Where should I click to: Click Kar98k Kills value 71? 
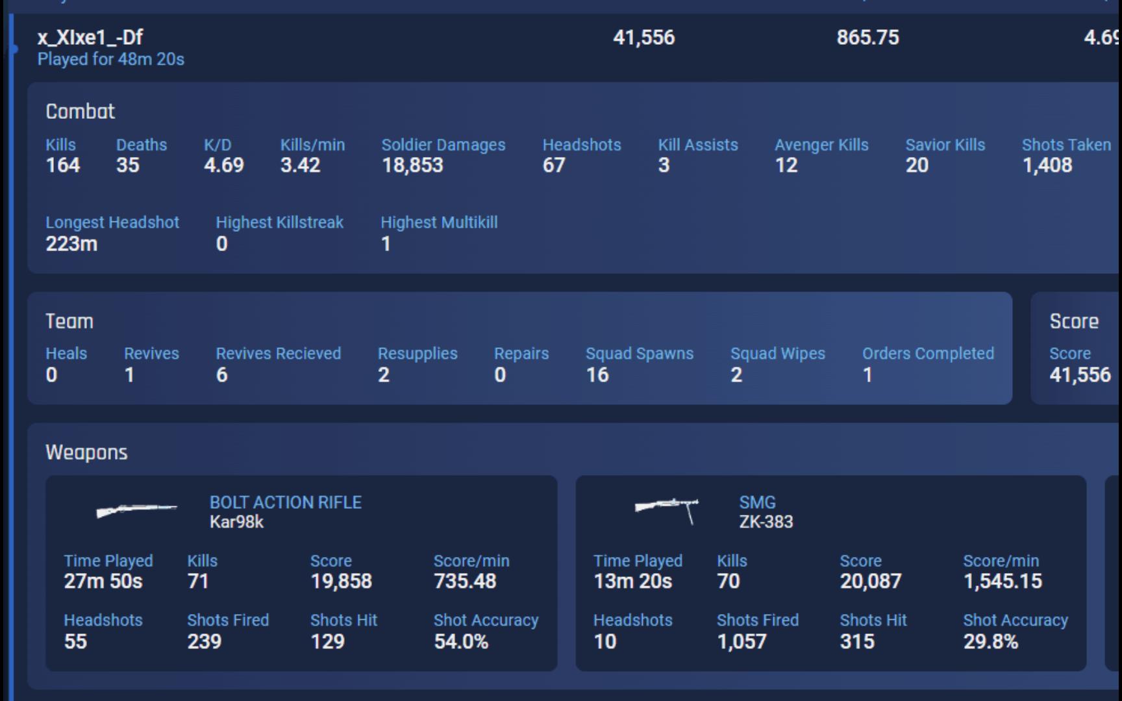tap(198, 581)
